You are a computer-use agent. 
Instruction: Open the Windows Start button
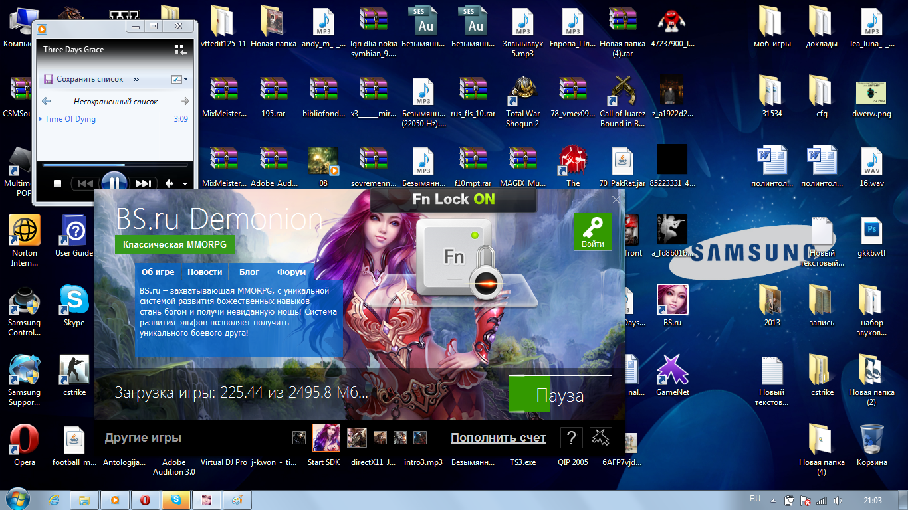tap(17, 499)
